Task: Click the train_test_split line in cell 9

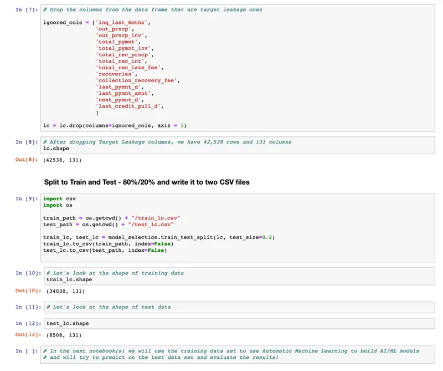Action: [159, 237]
